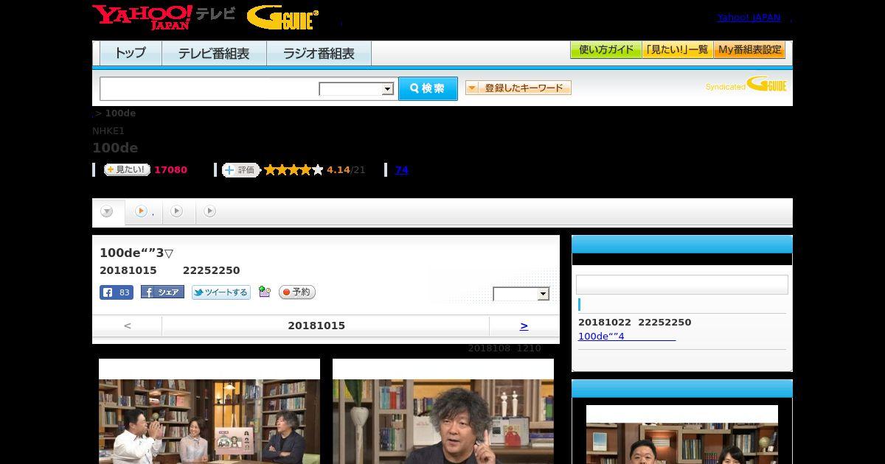
Task: Click the 4.14 rating score
Action: coord(338,170)
